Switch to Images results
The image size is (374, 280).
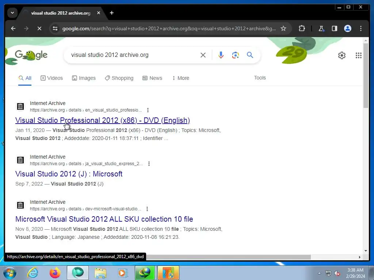click(x=84, y=78)
